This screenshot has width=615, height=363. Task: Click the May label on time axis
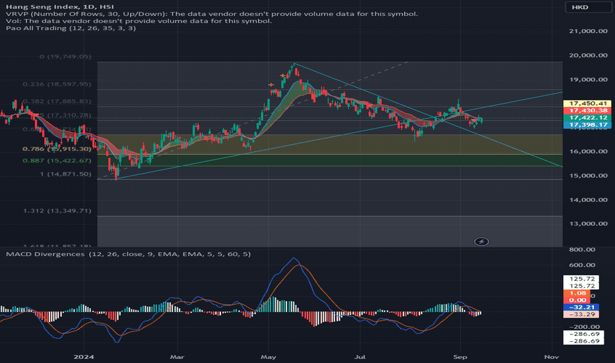pyautogui.click(x=269, y=356)
